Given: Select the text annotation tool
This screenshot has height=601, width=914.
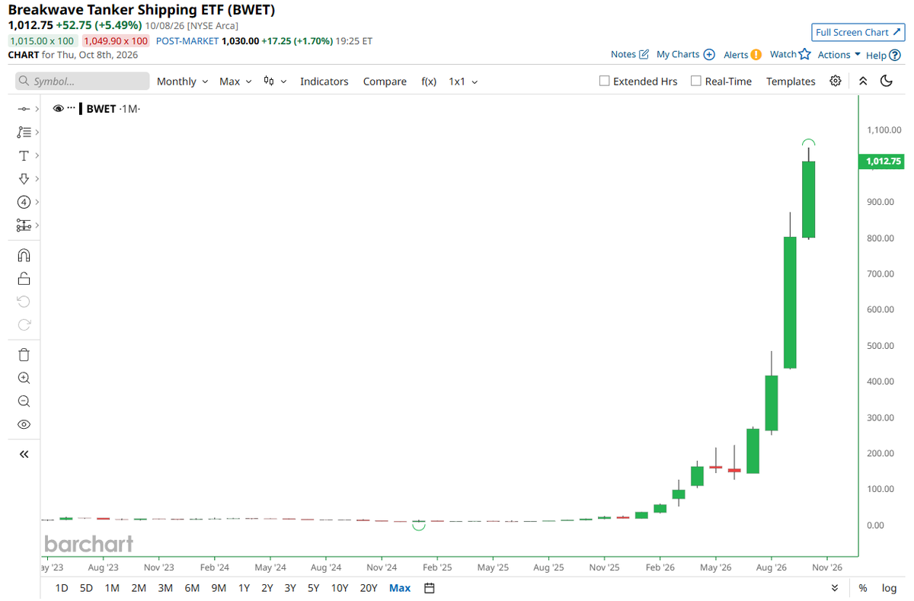Looking at the screenshot, I should [24, 155].
